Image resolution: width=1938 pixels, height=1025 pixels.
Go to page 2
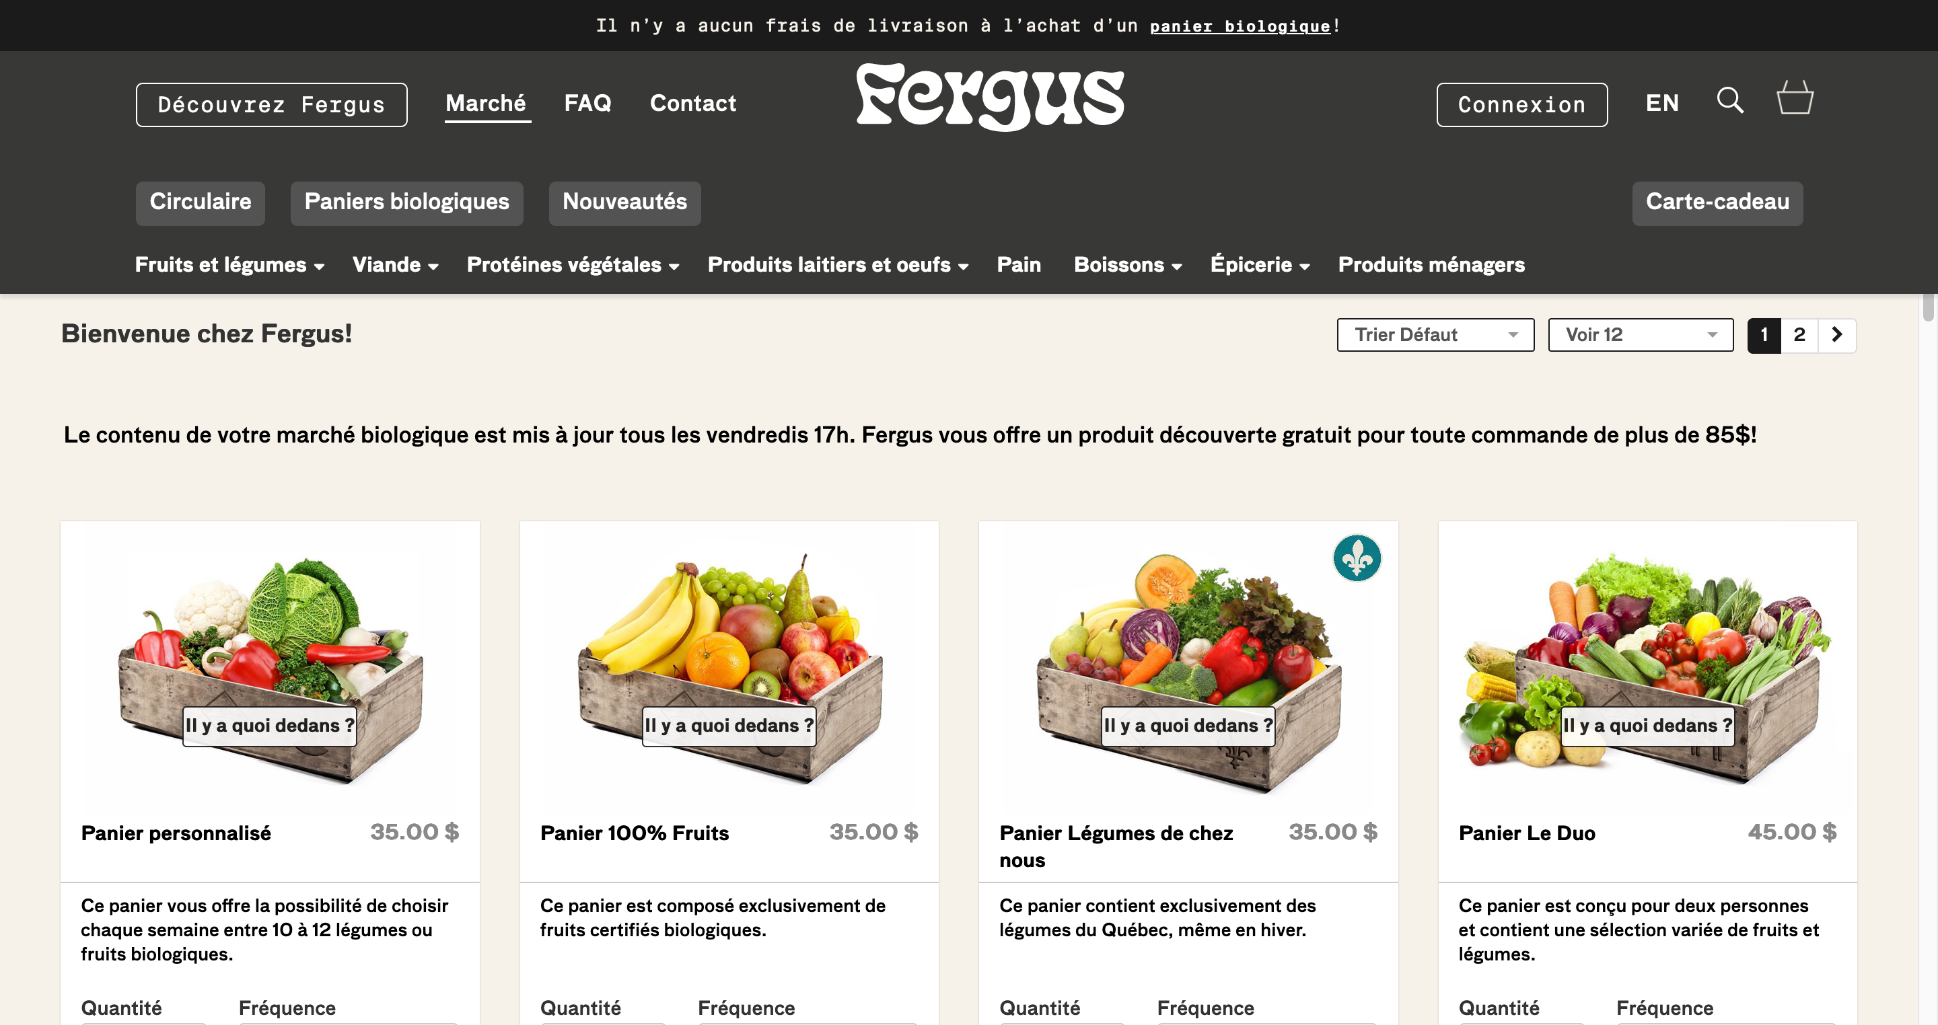coord(1799,335)
